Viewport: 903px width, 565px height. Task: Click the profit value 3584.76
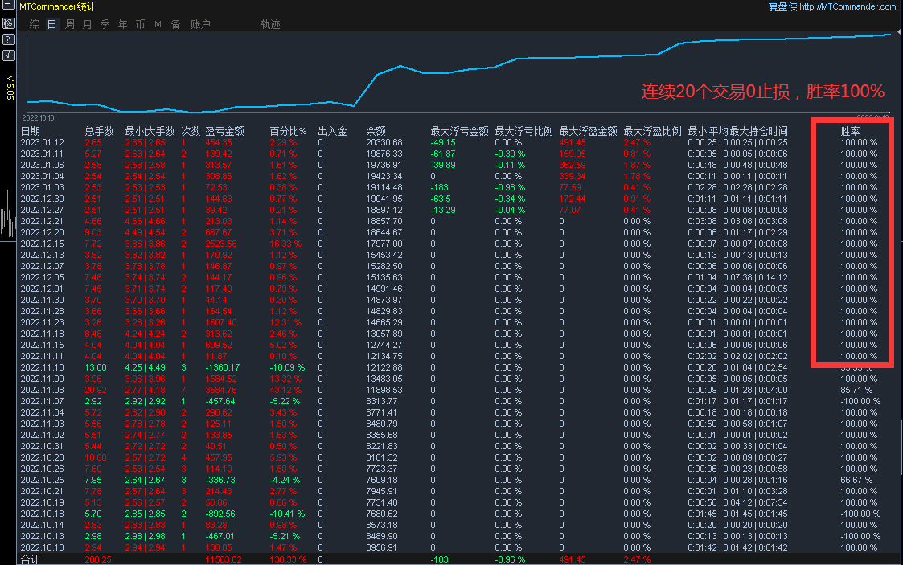coord(221,390)
